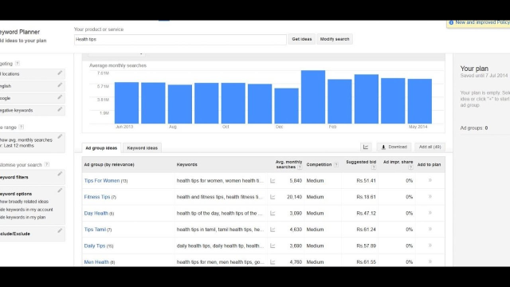Image resolution: width=510 pixels, height=287 pixels.
Task: Edit the locations targeting pencil icon
Action: [60, 73]
